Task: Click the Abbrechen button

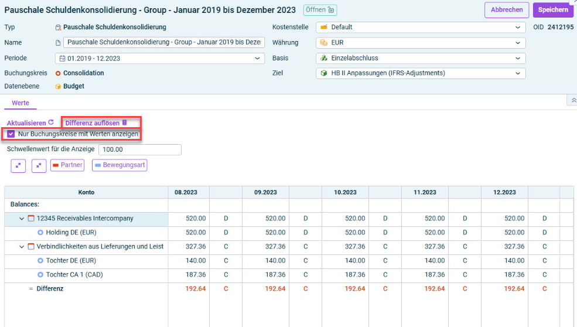Action: click(x=506, y=10)
